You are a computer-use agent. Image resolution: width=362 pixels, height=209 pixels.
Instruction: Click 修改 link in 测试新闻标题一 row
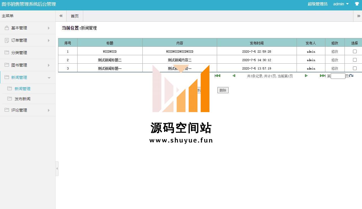click(x=335, y=68)
